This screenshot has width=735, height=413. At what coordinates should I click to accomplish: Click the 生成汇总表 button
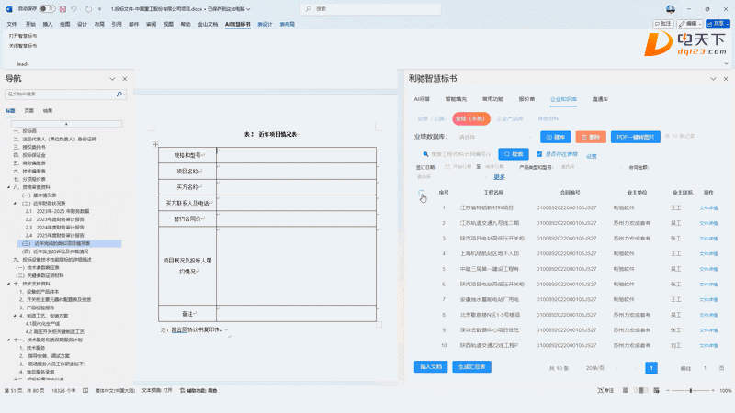click(x=471, y=366)
